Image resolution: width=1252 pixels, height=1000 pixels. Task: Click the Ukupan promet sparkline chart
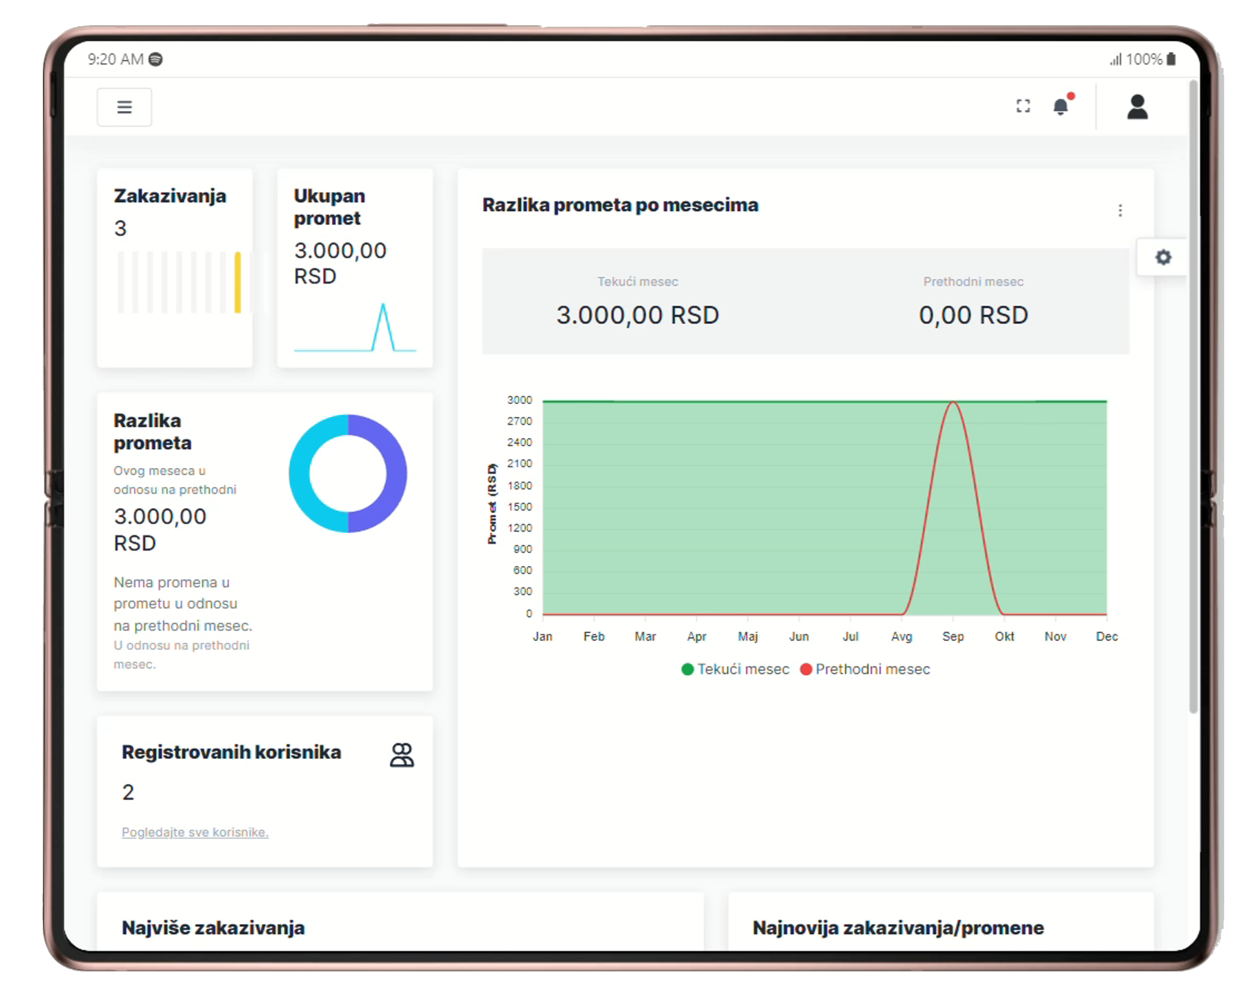coord(355,328)
